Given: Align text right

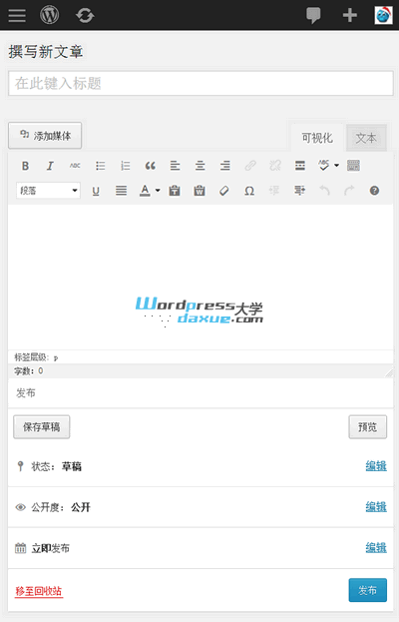Looking at the screenshot, I should (225, 166).
